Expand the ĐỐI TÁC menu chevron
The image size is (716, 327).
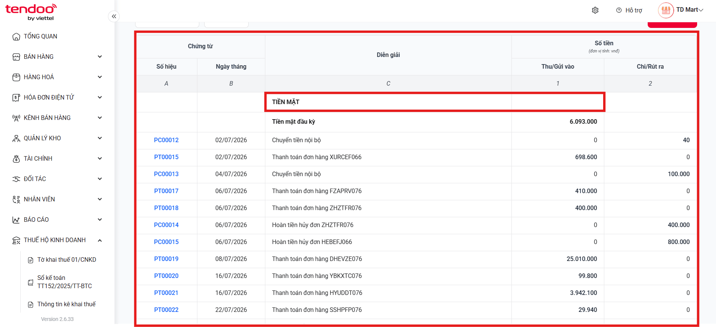click(x=100, y=179)
